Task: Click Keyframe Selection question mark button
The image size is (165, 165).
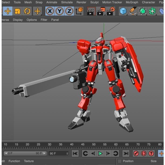Action: click(x=151, y=153)
